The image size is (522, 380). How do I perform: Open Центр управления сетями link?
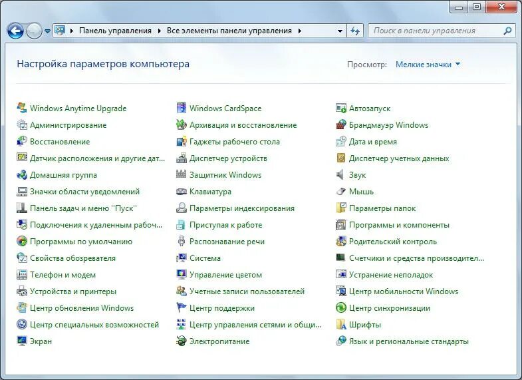pos(255,325)
